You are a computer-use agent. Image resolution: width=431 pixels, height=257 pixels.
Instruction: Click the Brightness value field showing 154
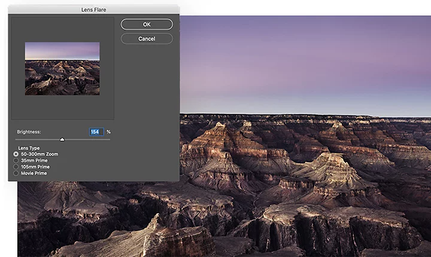click(x=96, y=131)
